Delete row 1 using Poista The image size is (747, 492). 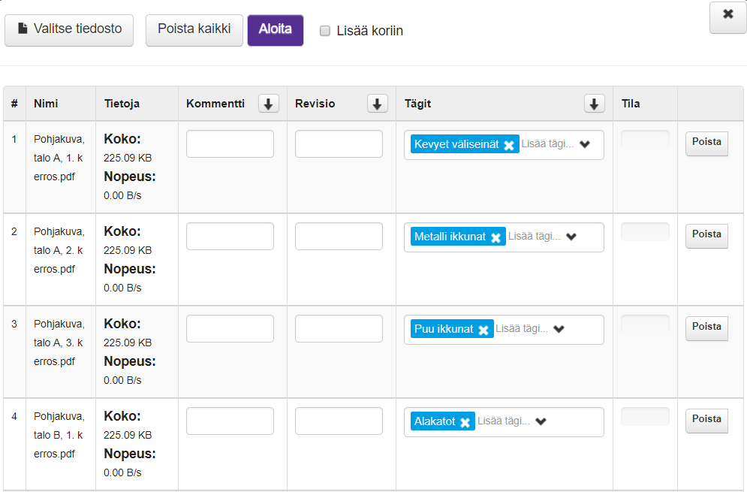pyautogui.click(x=706, y=143)
